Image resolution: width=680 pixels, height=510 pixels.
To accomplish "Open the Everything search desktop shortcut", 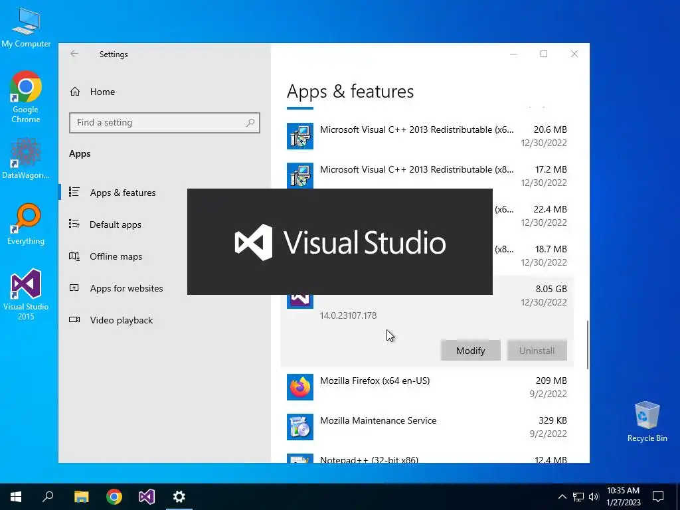I will (x=26, y=224).
